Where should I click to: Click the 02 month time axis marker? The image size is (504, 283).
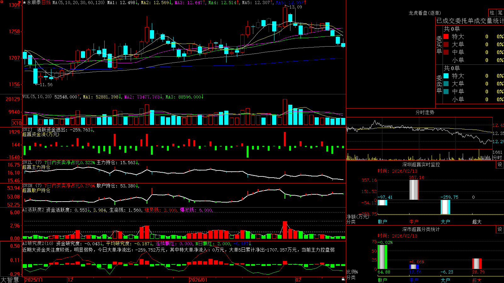(298, 280)
